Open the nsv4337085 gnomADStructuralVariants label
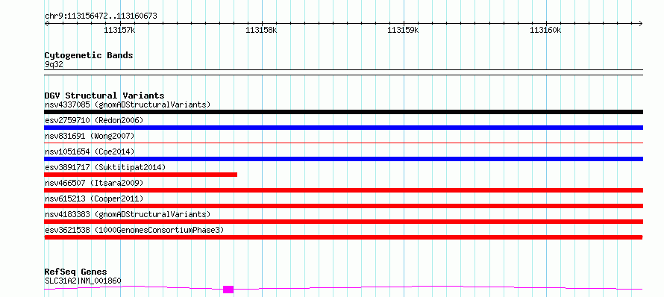 point(128,104)
